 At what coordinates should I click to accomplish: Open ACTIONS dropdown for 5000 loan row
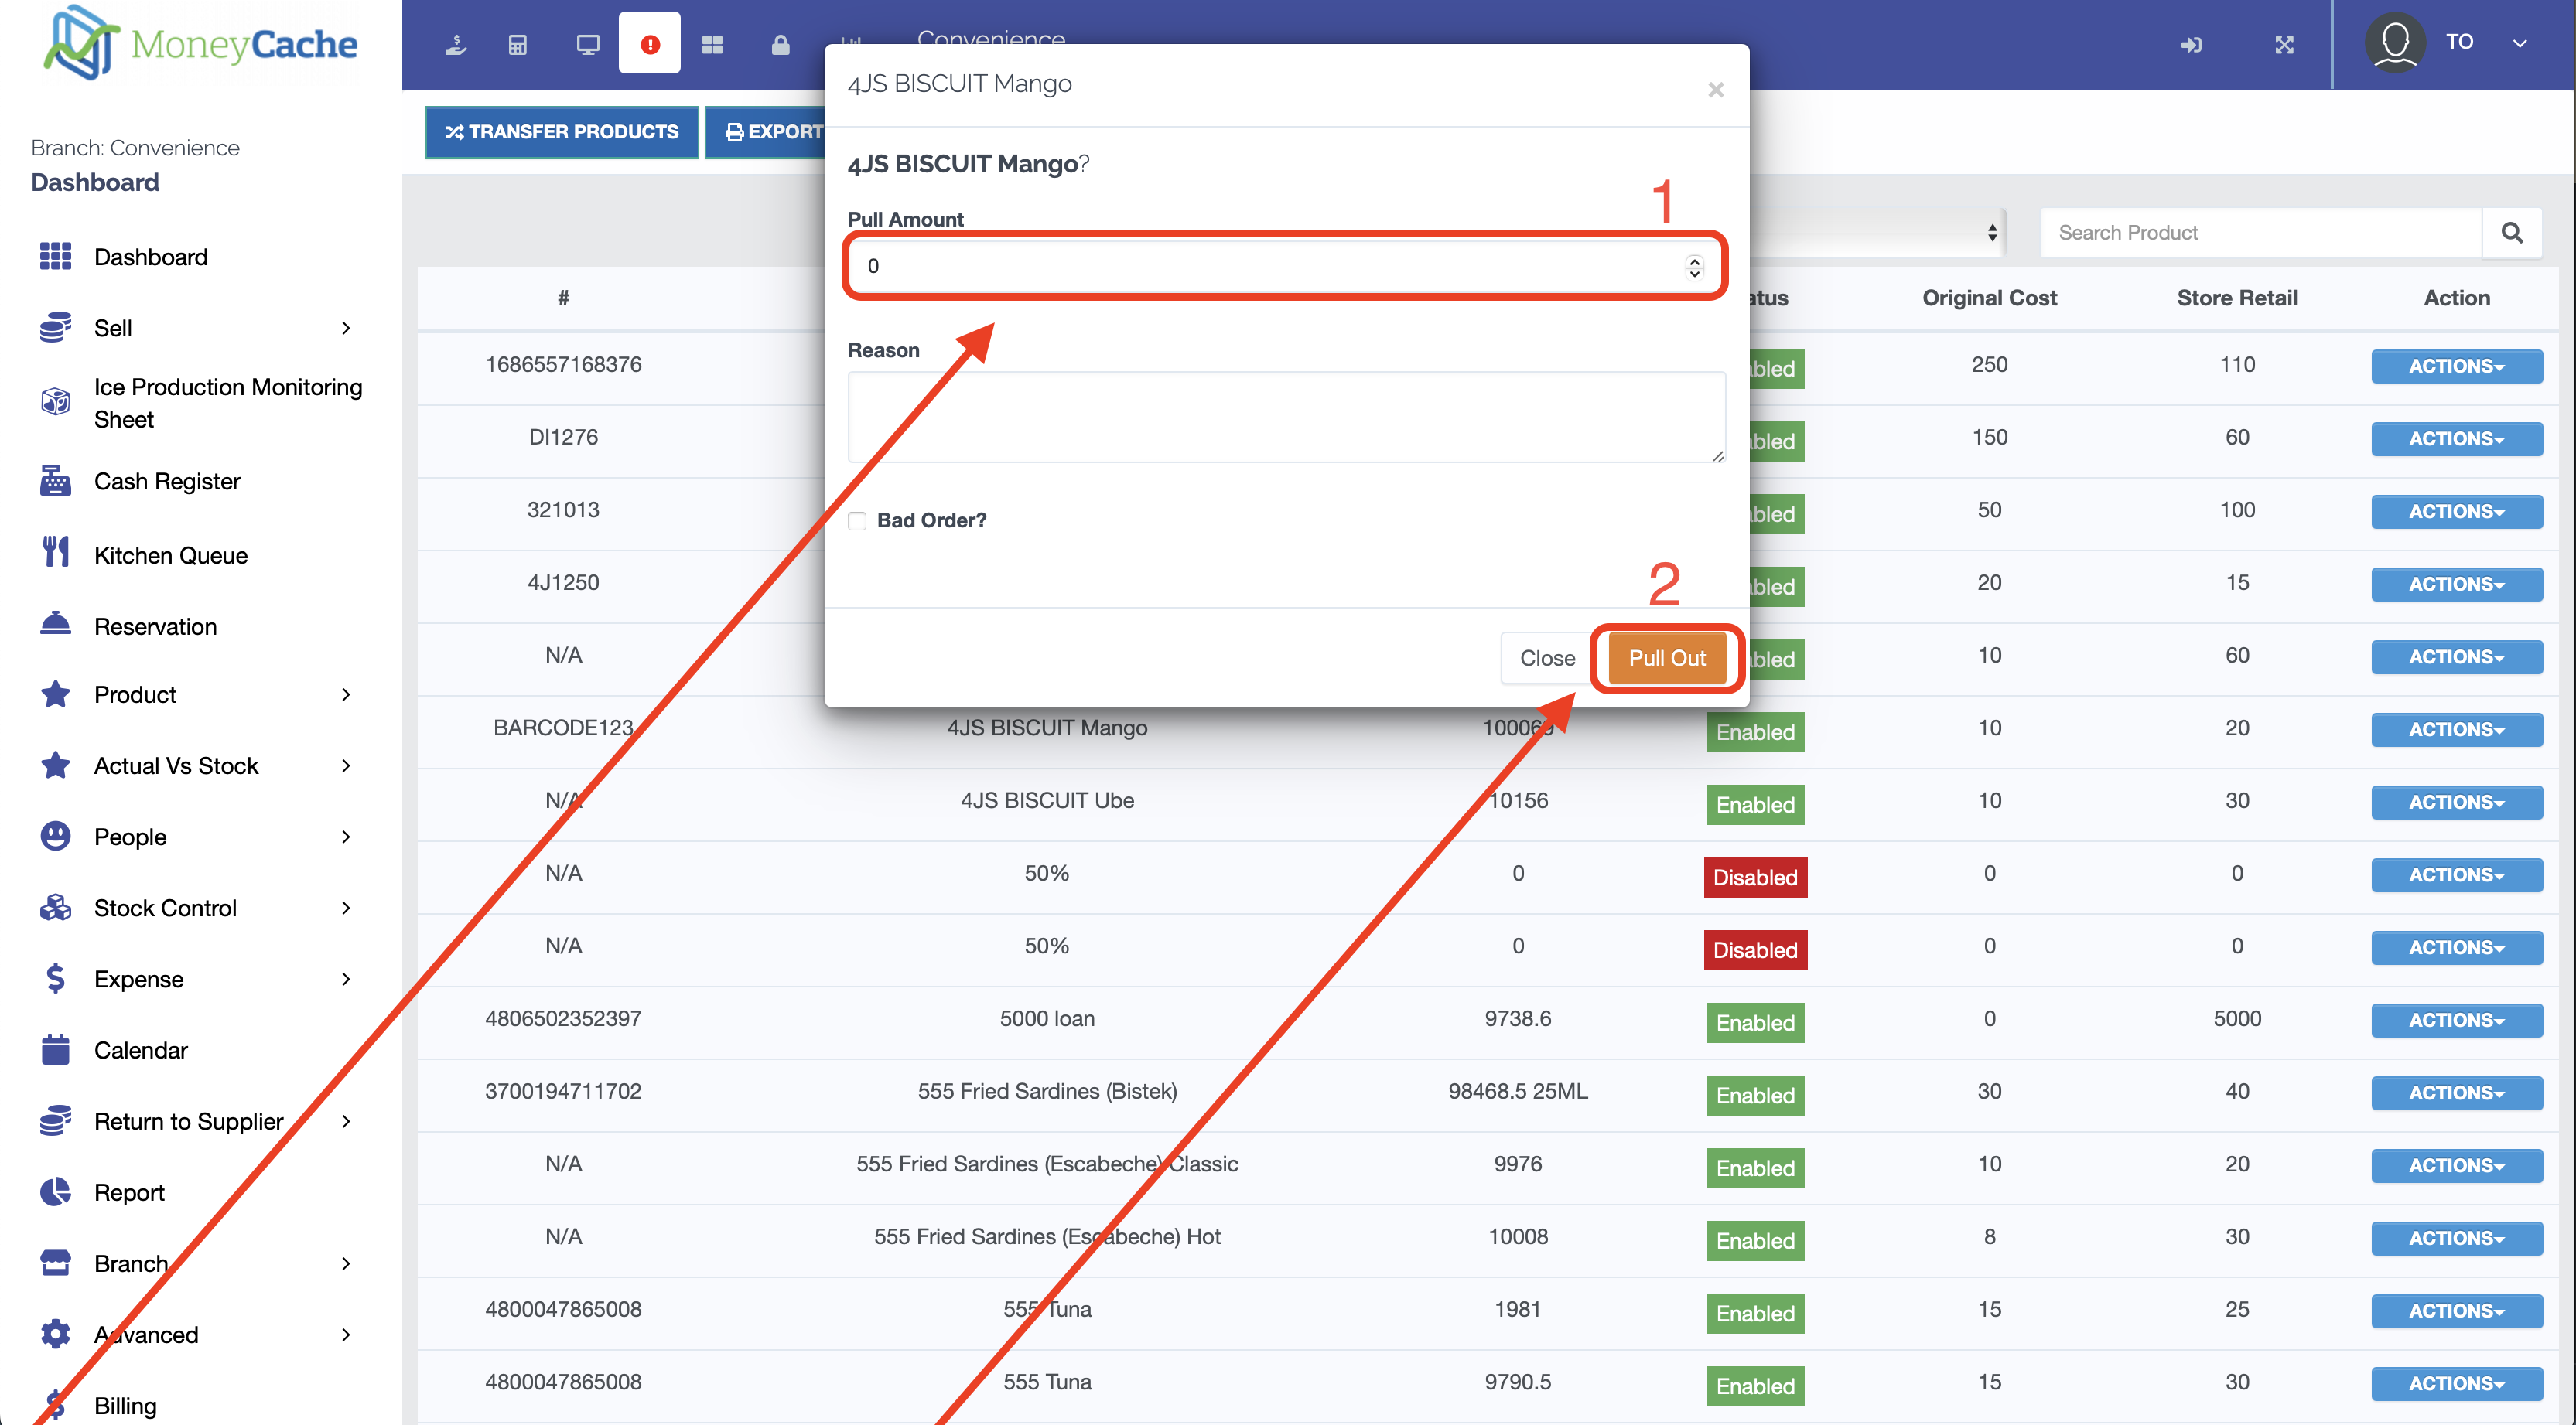click(2455, 1021)
